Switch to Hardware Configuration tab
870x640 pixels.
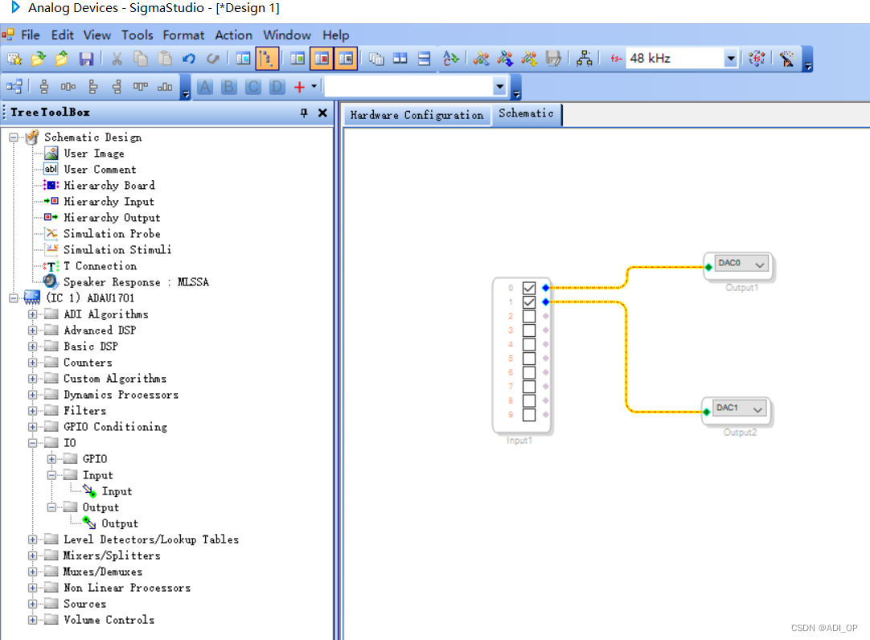click(417, 115)
